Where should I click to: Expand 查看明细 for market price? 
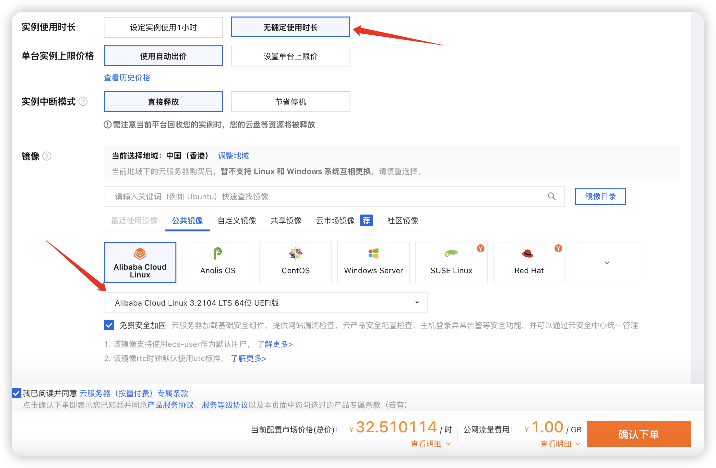431,444
